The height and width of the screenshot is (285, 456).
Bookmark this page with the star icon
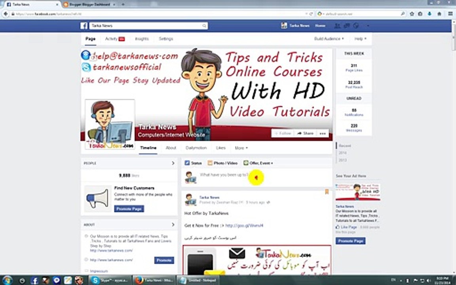[x=412, y=14]
